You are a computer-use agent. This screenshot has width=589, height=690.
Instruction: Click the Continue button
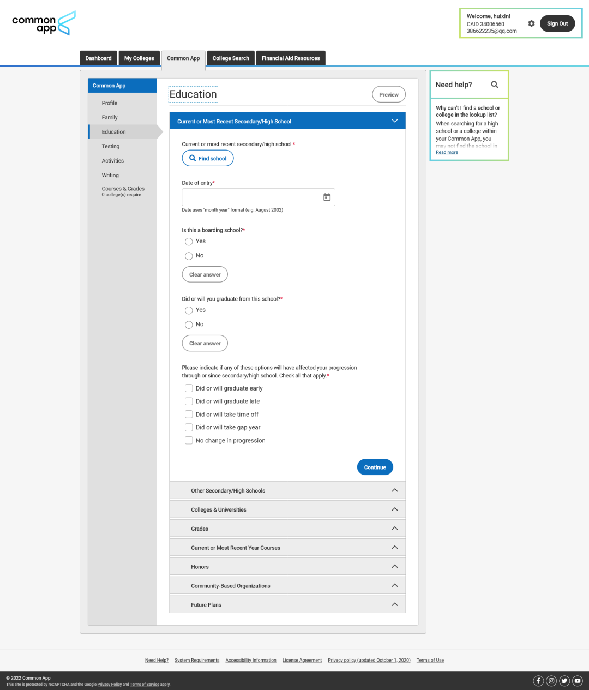coord(375,467)
